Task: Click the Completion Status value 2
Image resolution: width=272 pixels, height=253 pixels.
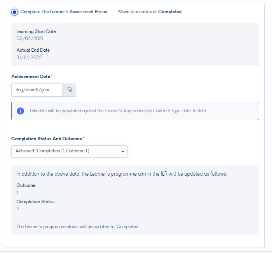Action: point(18,209)
